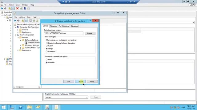Screen dimensions: 197x110
Task: Click the Default package location field
Action: 64,33
